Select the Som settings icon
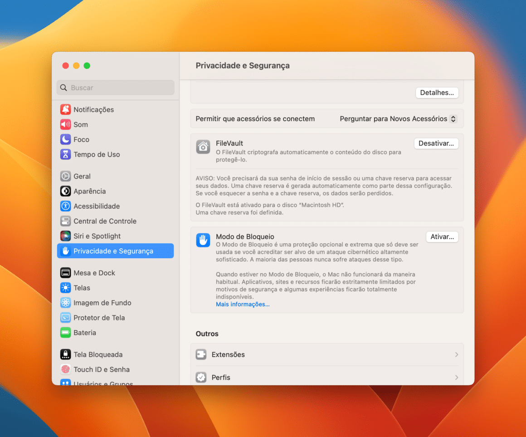This screenshot has height=437, width=526. [x=65, y=124]
